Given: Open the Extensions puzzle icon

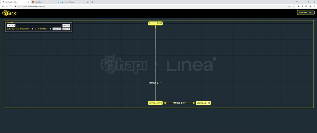Looking at the screenshot, I should pos(299,6).
